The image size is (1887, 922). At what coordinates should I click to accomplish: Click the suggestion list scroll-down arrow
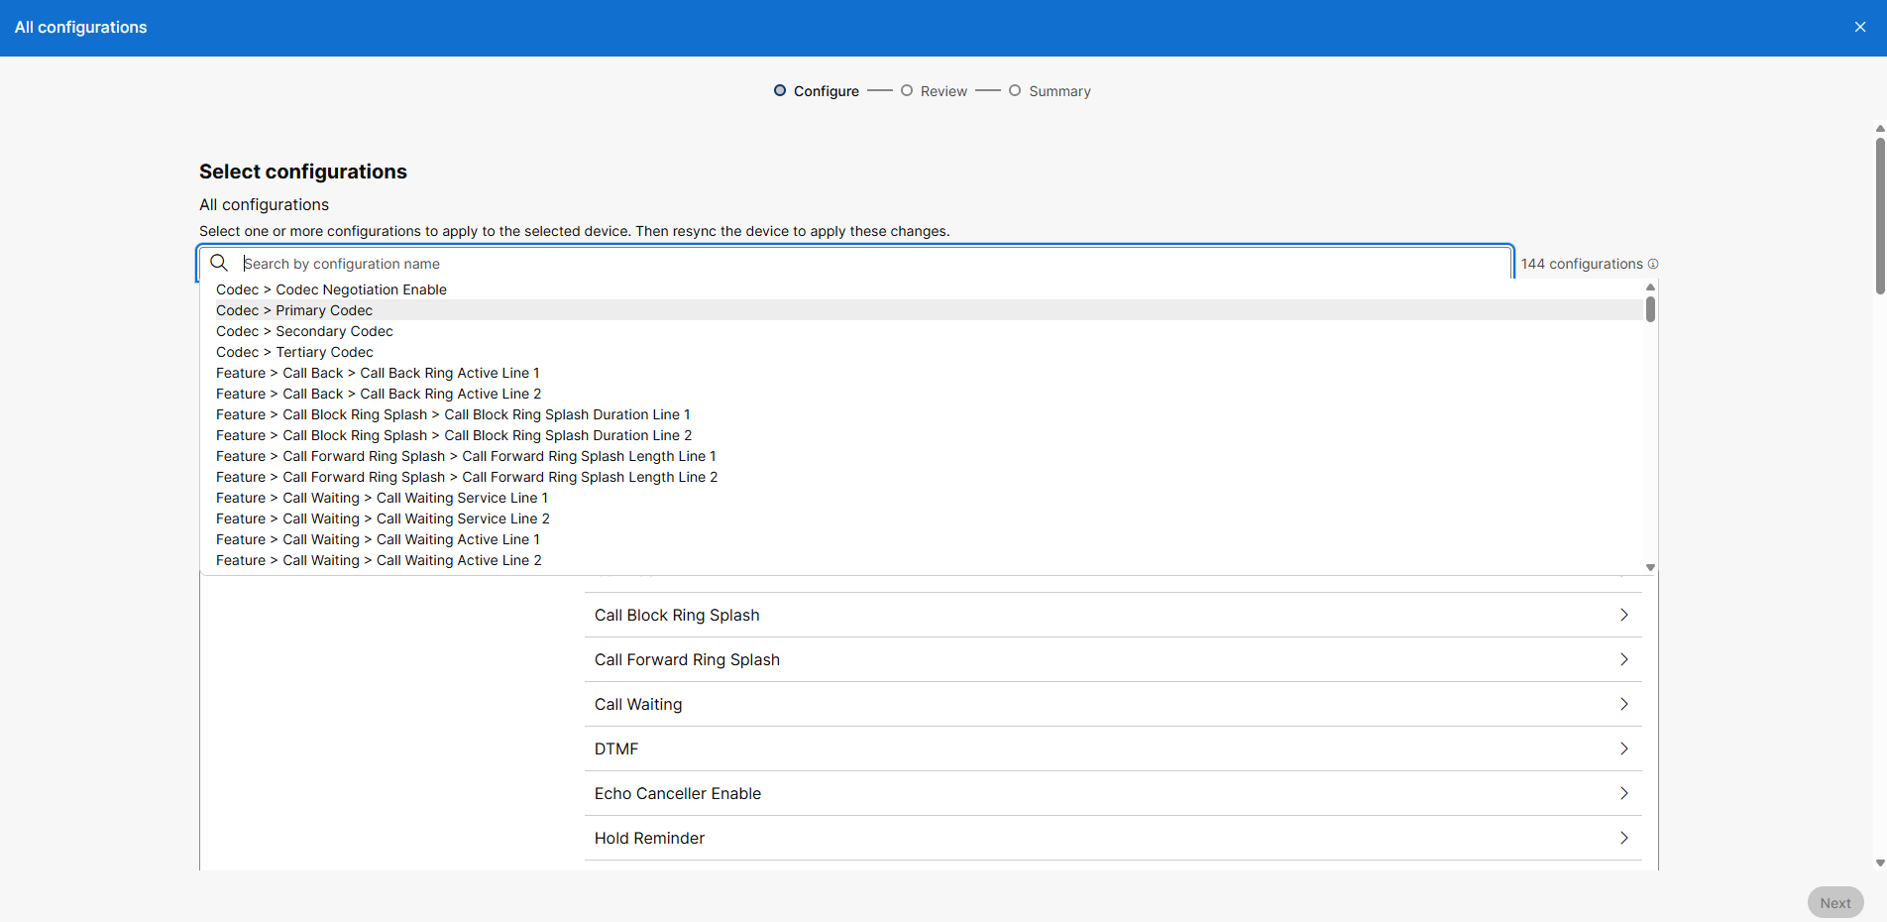(x=1650, y=567)
